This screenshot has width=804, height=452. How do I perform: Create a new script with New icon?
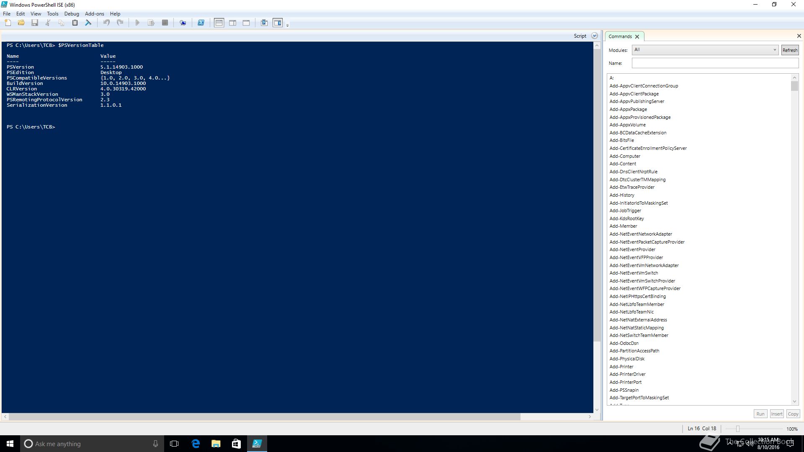point(8,23)
